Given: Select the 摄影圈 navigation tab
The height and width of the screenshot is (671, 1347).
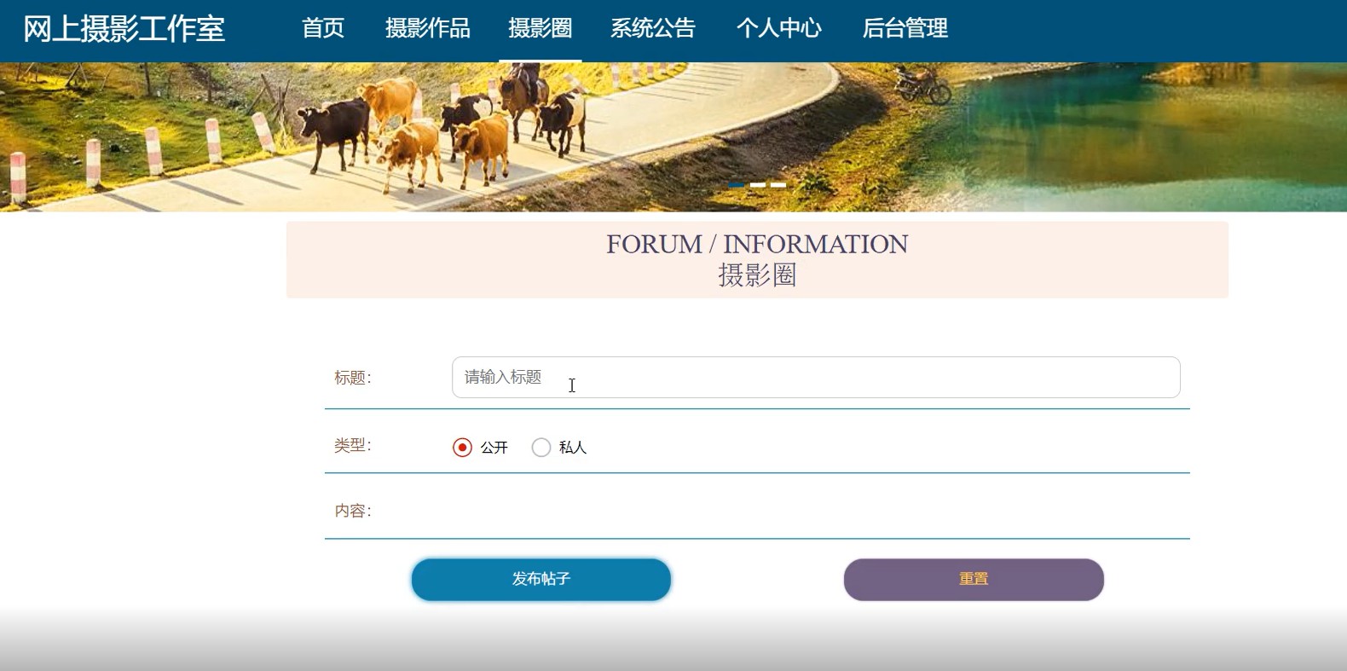Looking at the screenshot, I should [541, 28].
